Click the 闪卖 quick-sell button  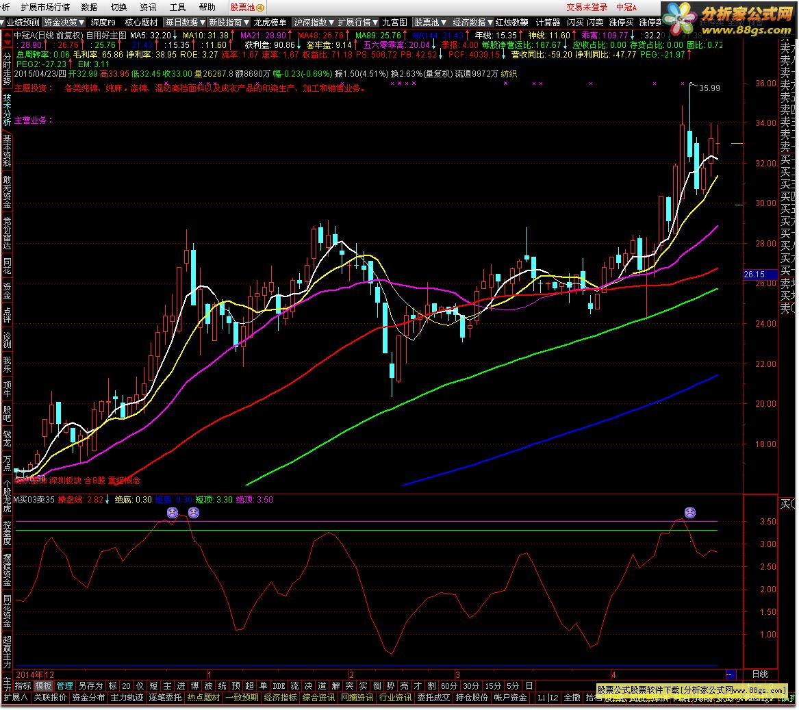coord(595,23)
